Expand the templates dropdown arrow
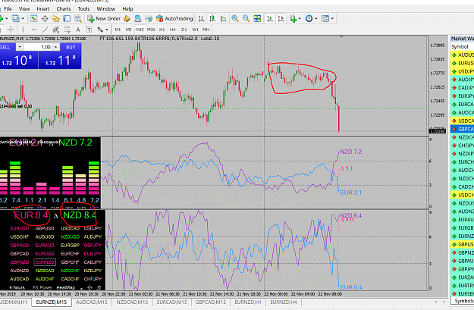Screen dimensions: 474x310 (x=332, y=19)
